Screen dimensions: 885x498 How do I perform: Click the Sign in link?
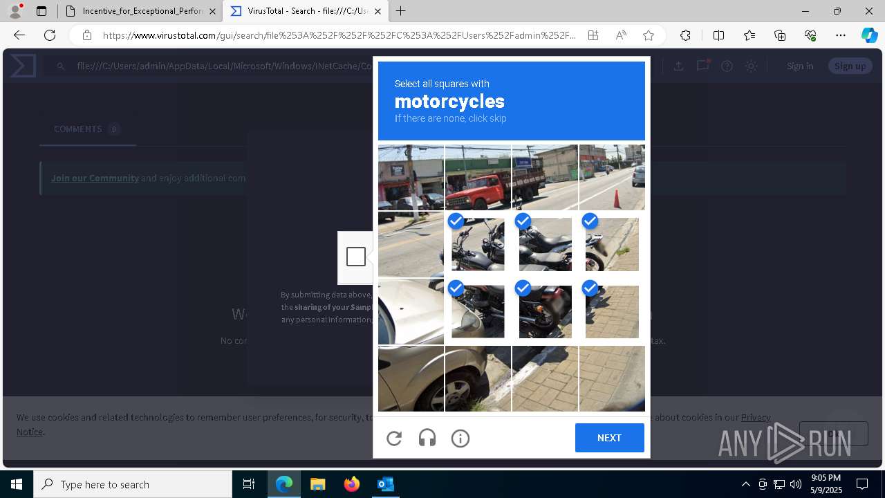click(x=800, y=66)
